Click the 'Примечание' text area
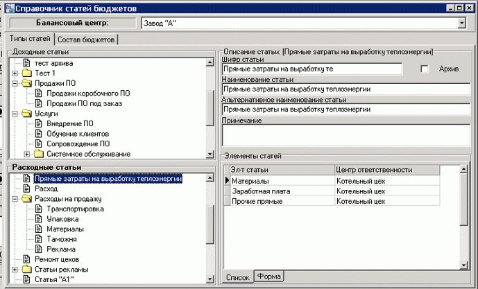 [346, 135]
